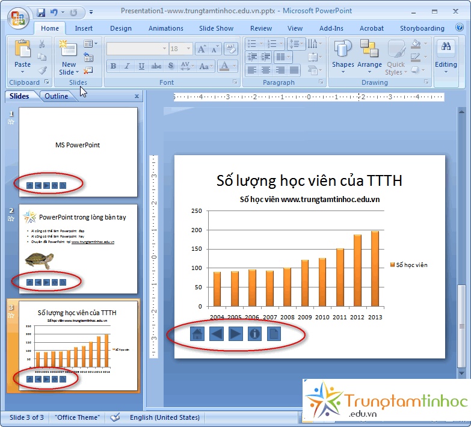Select slide 1 thumbnail MS PowerPoint
This screenshot has height=427, width=471.
click(78, 152)
